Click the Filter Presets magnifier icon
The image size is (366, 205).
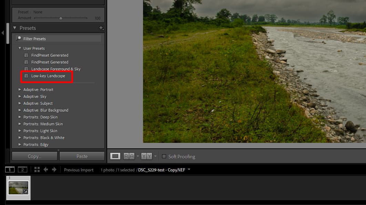19,38
